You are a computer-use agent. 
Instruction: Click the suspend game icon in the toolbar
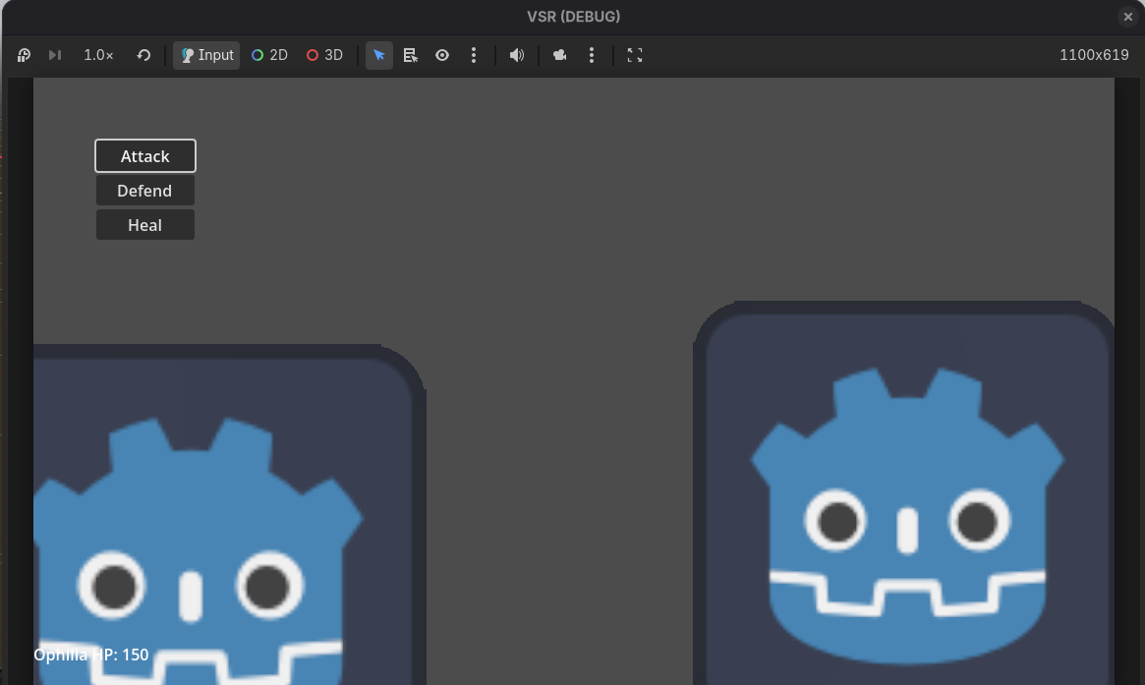tap(25, 55)
